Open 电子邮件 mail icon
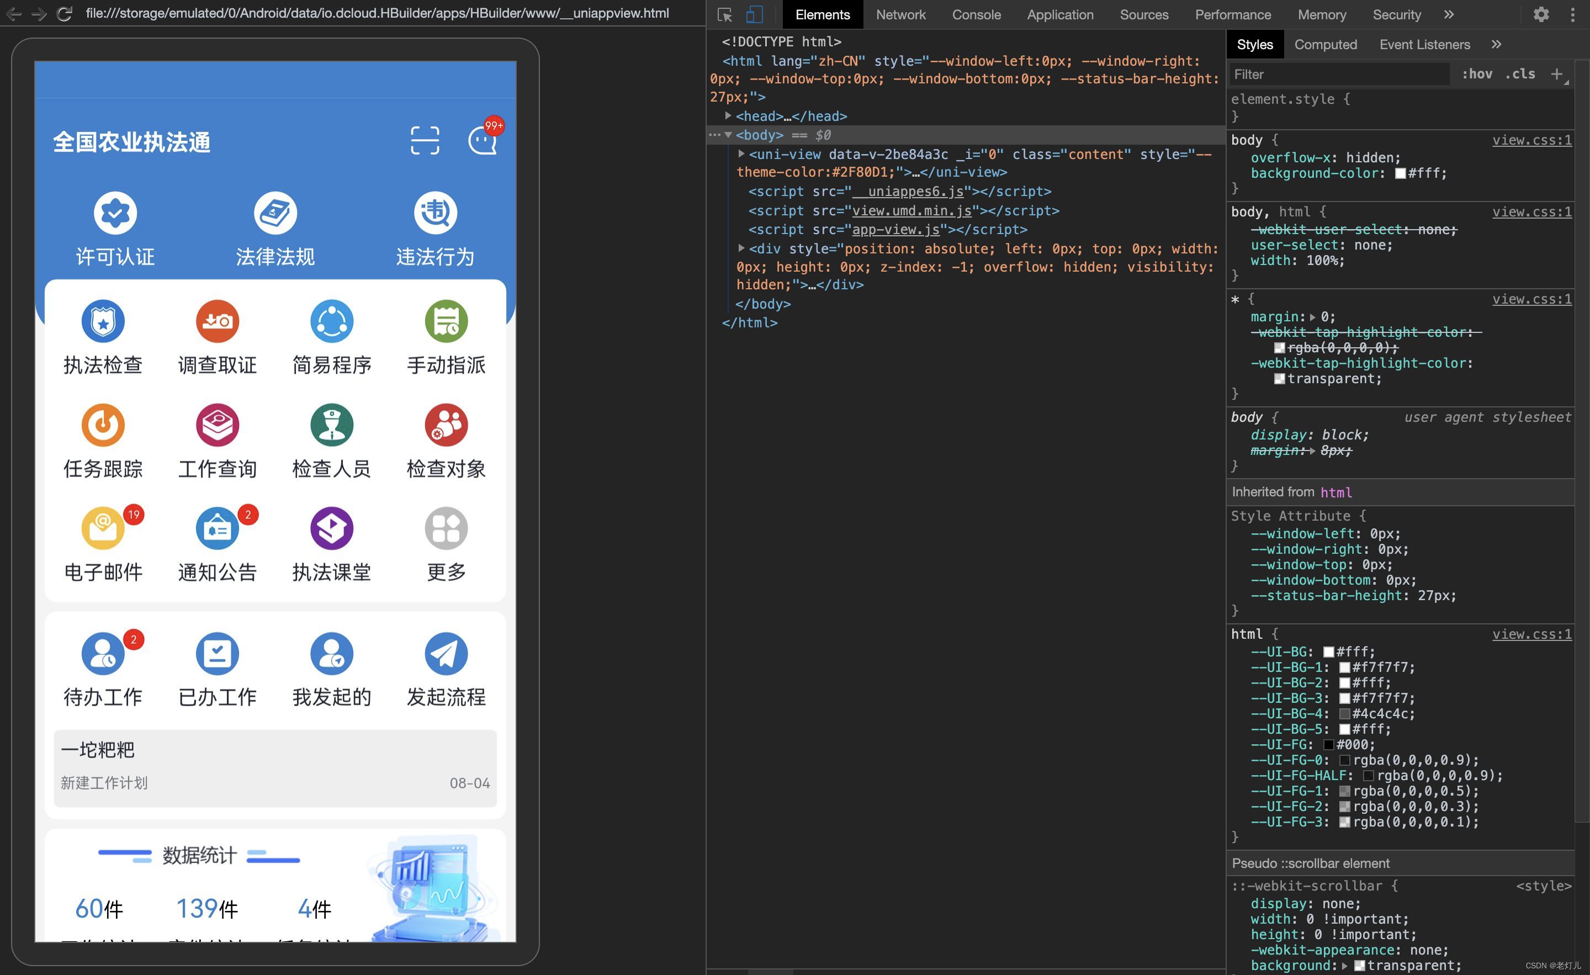The width and height of the screenshot is (1590, 975). [103, 528]
